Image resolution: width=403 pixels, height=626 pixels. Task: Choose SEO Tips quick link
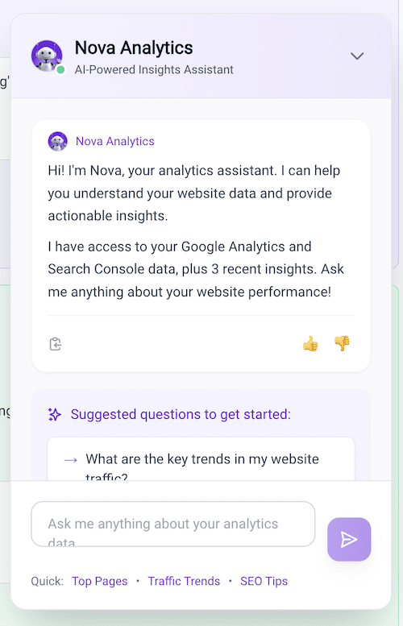(264, 582)
